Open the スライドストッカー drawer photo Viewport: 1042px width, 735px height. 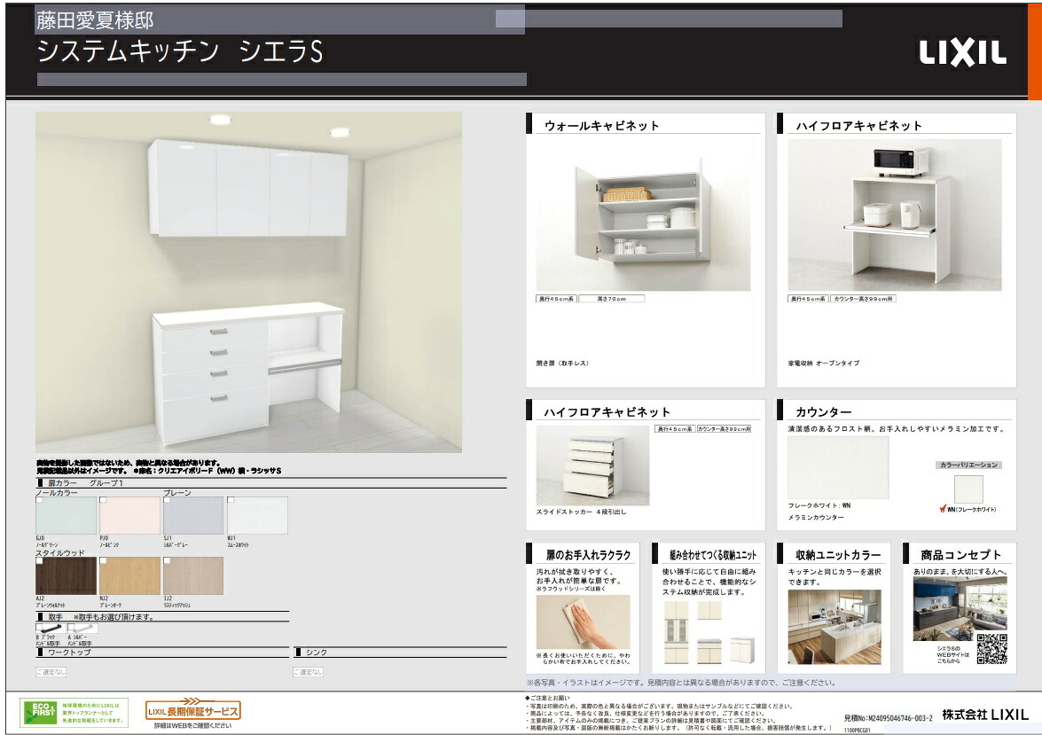(x=592, y=465)
